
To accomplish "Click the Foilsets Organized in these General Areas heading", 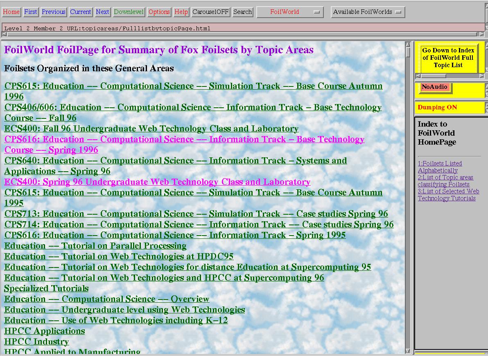I will coord(89,68).
